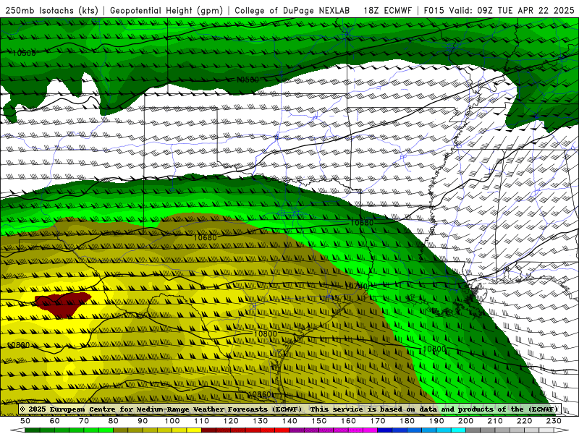Click the 90 value on the color scale

click(x=143, y=421)
